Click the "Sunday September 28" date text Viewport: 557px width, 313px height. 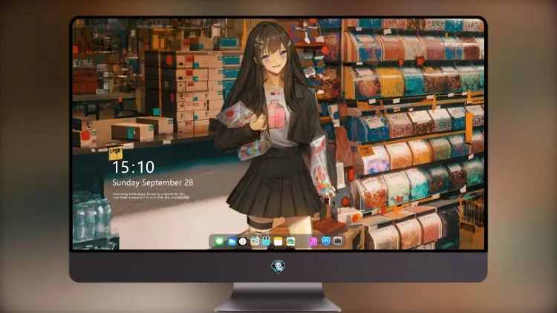tap(153, 182)
